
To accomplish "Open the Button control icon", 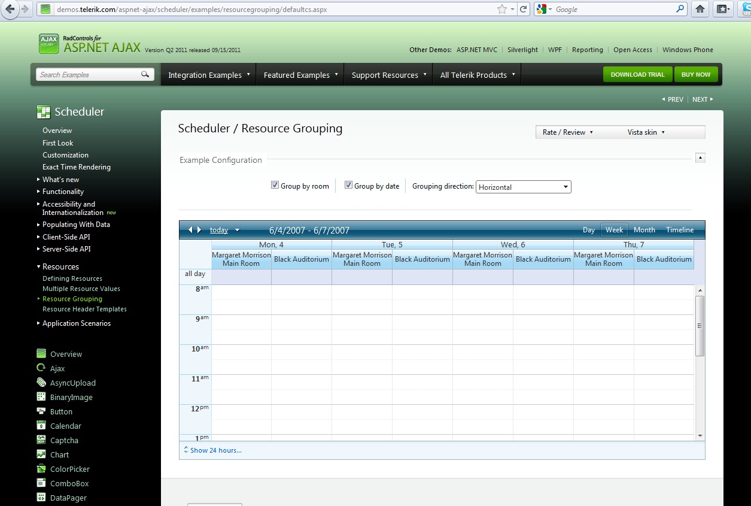I will [x=41, y=411].
